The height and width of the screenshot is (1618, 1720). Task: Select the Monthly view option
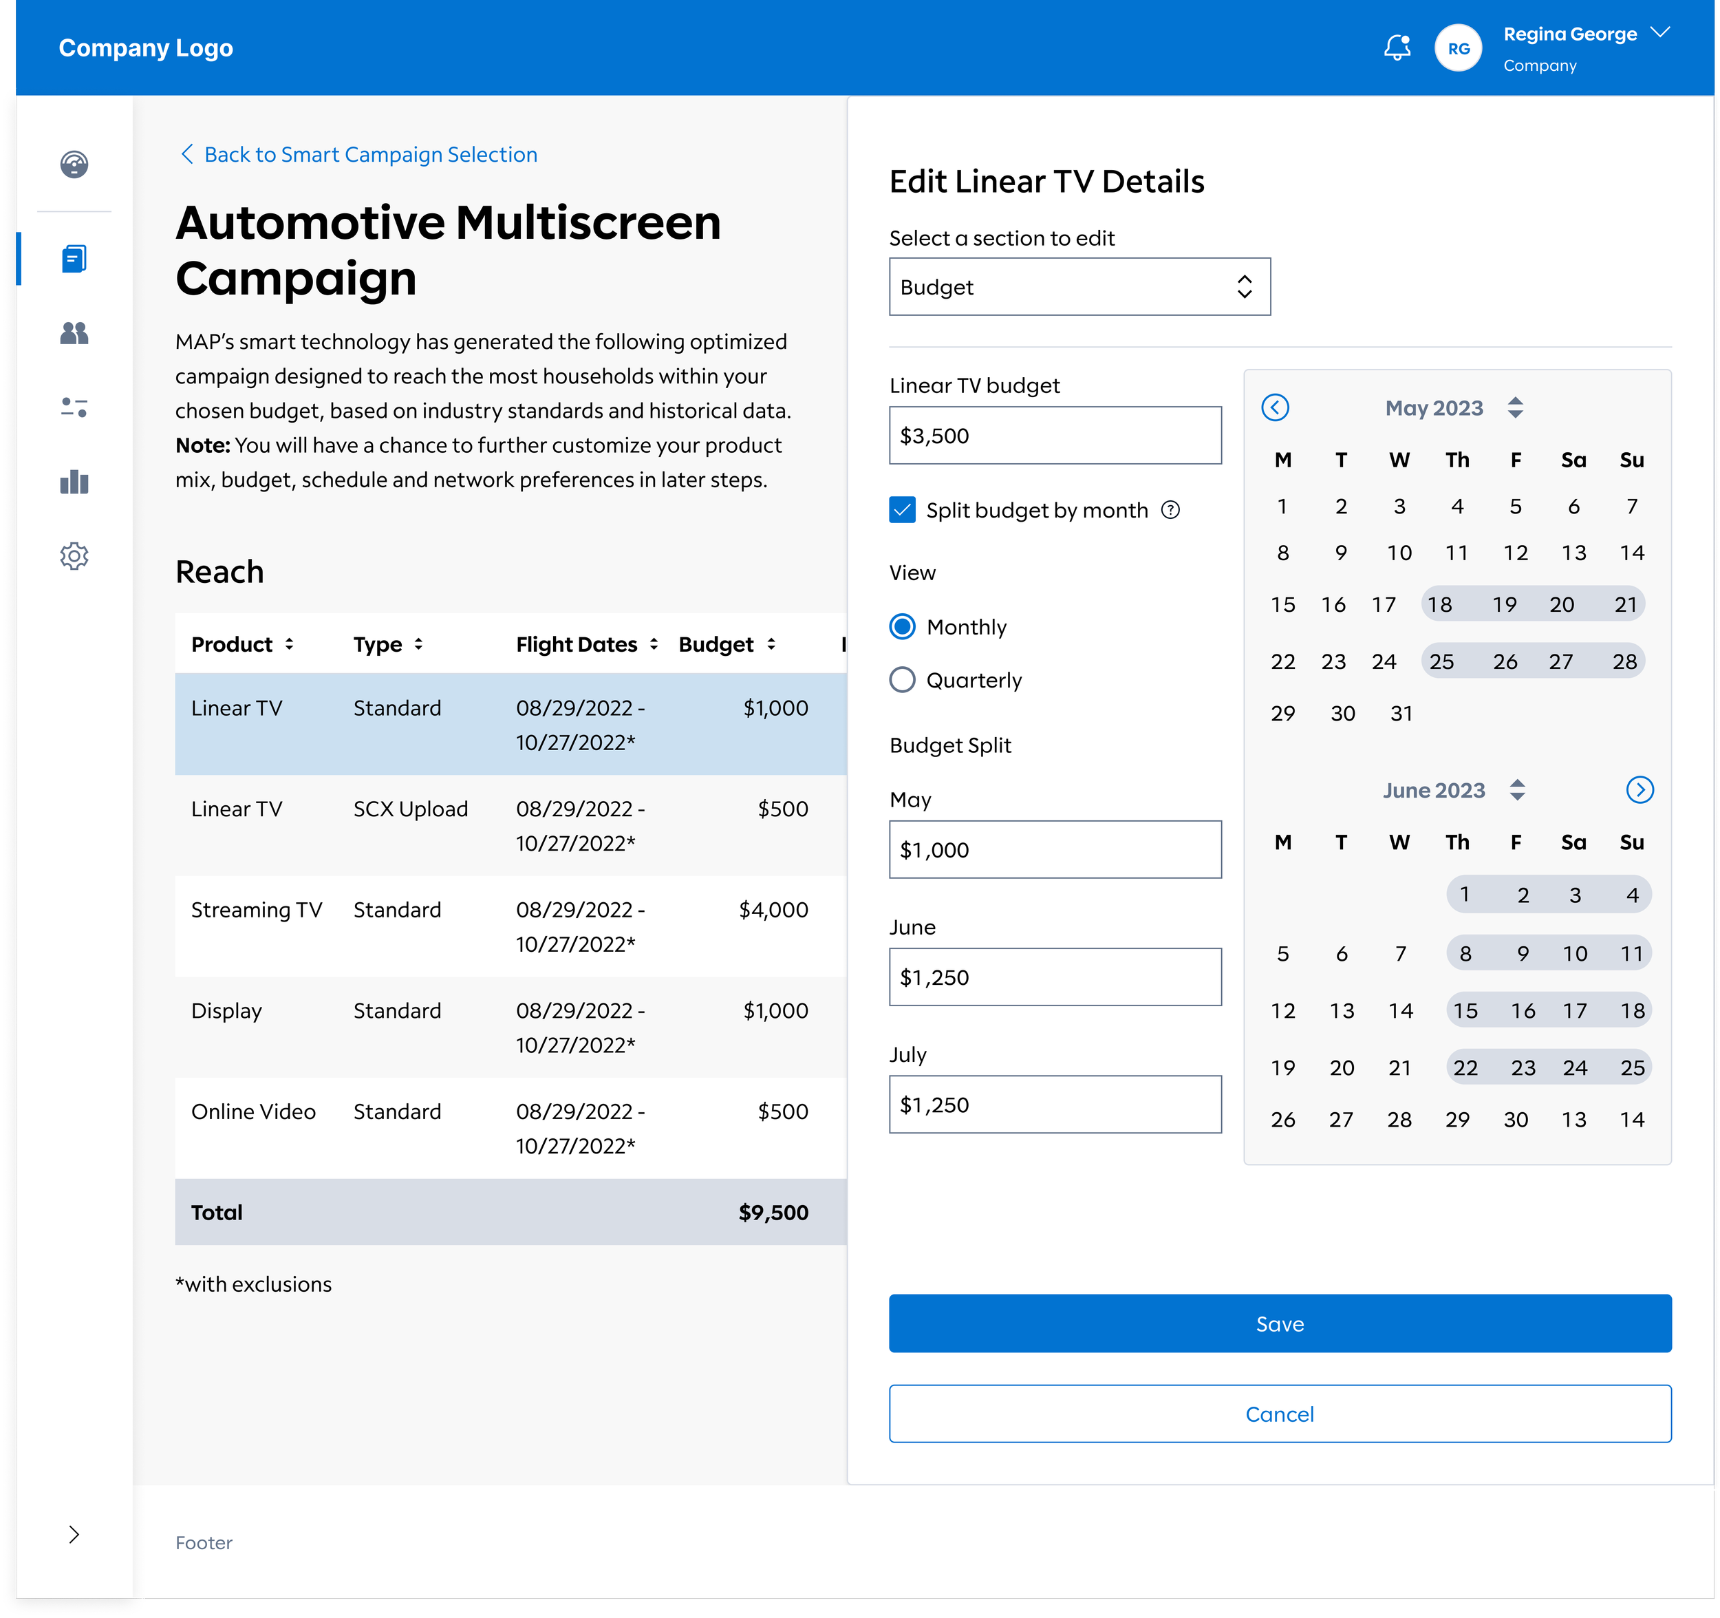[901, 627]
